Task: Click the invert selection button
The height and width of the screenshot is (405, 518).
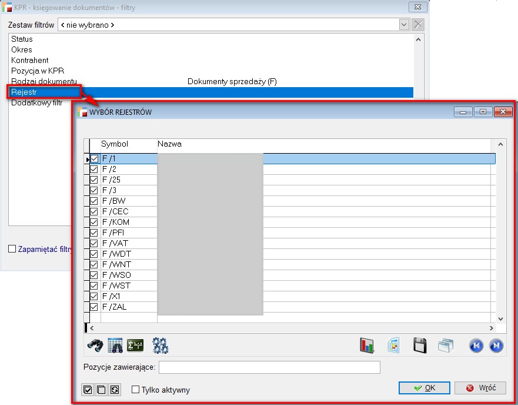Action: (x=114, y=390)
